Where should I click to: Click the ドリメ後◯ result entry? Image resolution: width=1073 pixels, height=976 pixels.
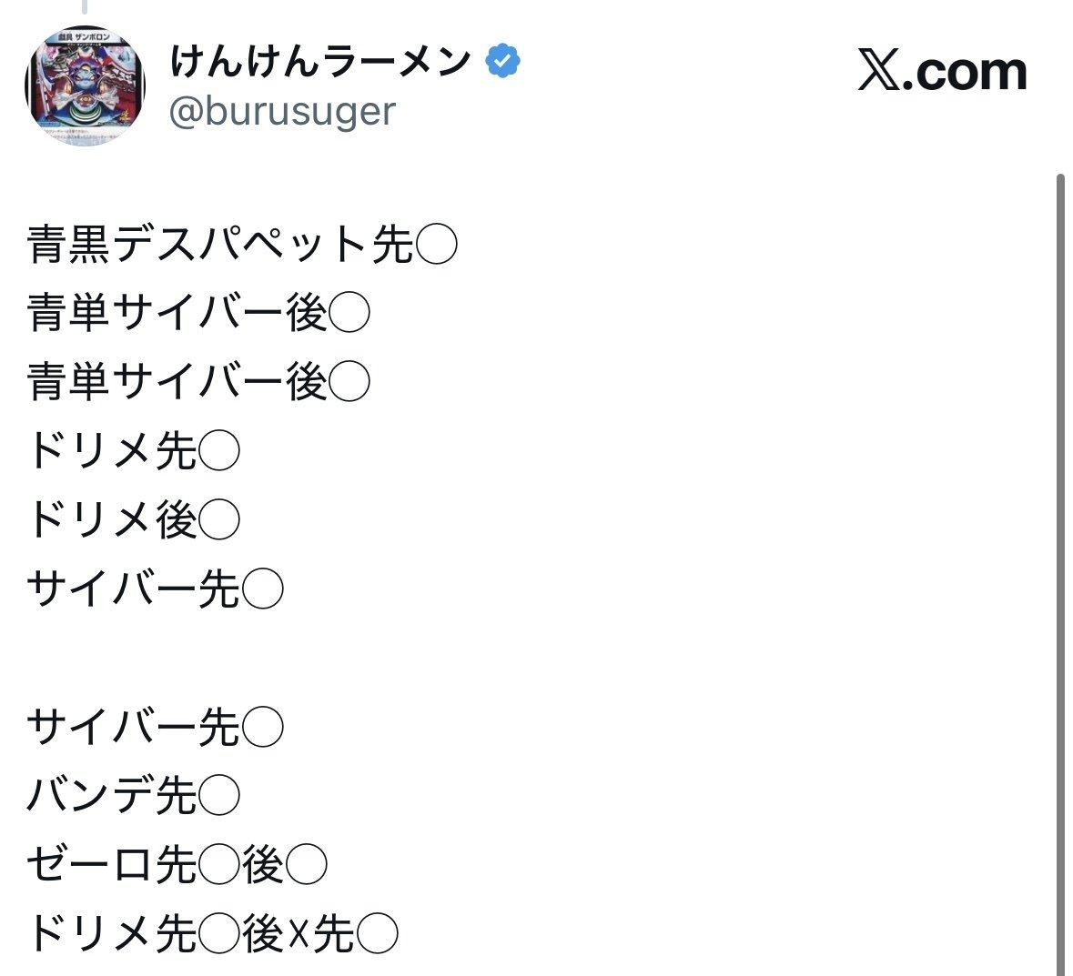coord(135,518)
